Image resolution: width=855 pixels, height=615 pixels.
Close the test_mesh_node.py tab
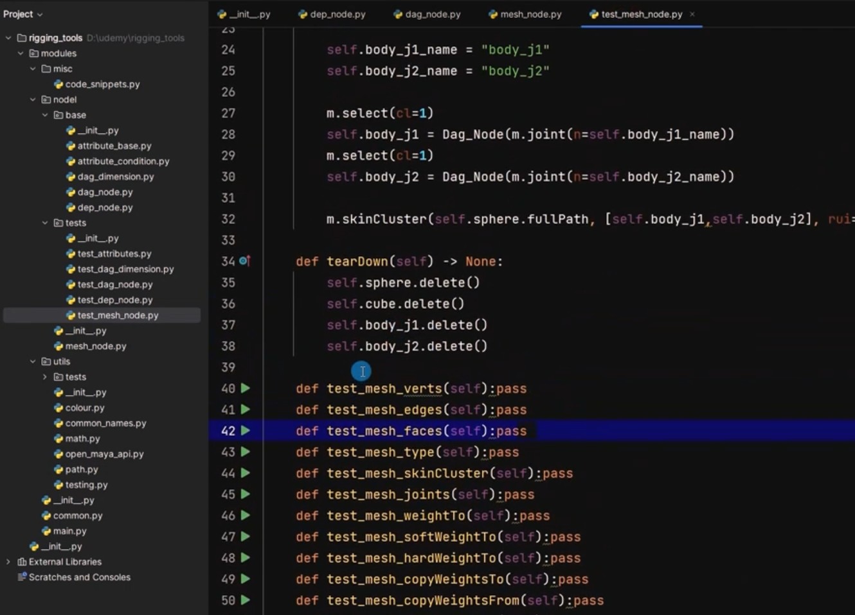[692, 14]
